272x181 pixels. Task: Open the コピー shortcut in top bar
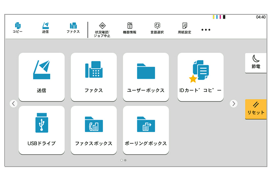click(x=17, y=28)
